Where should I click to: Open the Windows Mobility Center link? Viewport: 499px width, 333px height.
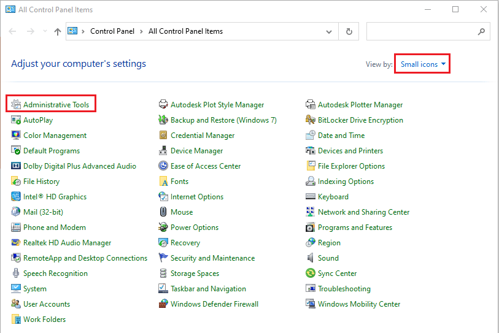click(359, 304)
